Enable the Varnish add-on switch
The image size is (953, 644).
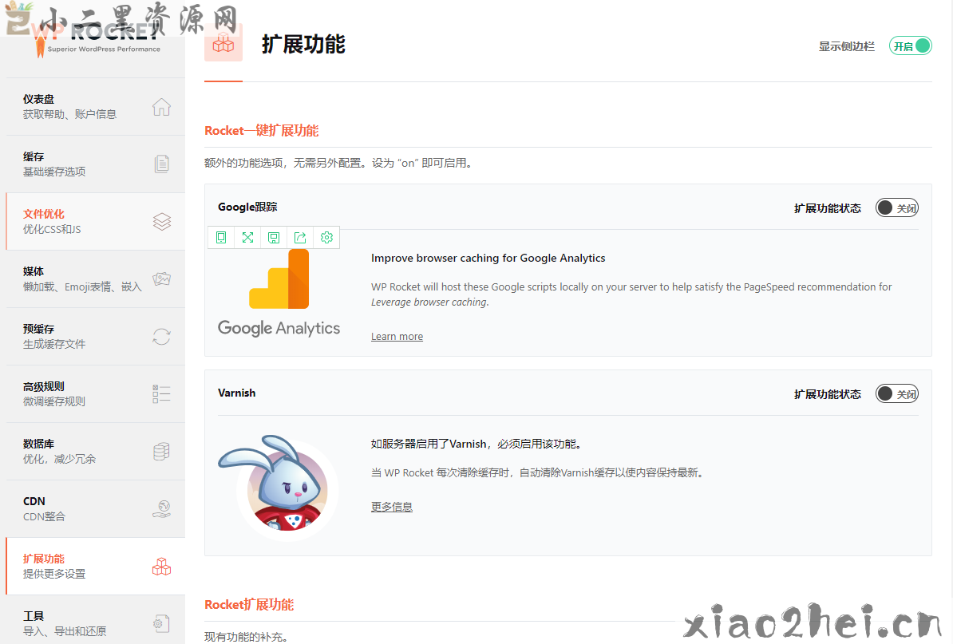click(897, 393)
